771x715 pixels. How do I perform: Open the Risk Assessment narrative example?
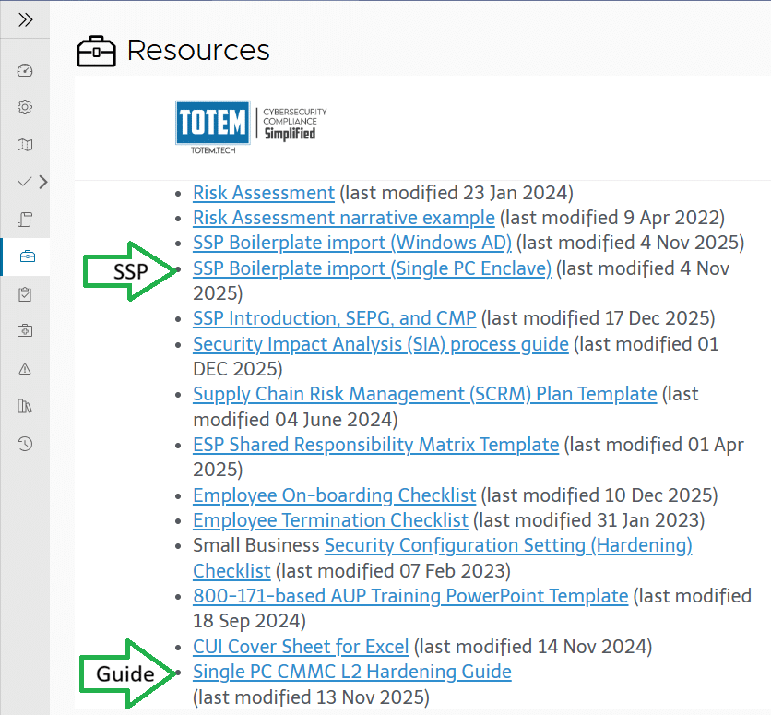tap(342, 218)
